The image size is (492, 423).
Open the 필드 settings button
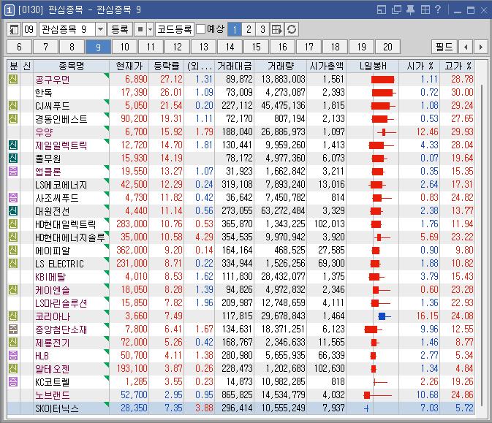pyautogui.click(x=444, y=47)
